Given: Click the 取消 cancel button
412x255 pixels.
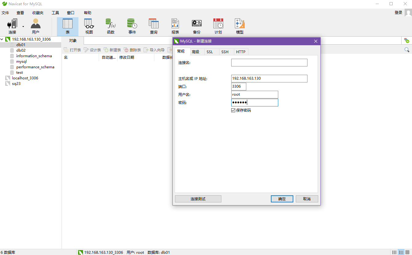Looking at the screenshot, I should pyautogui.click(x=307, y=199).
